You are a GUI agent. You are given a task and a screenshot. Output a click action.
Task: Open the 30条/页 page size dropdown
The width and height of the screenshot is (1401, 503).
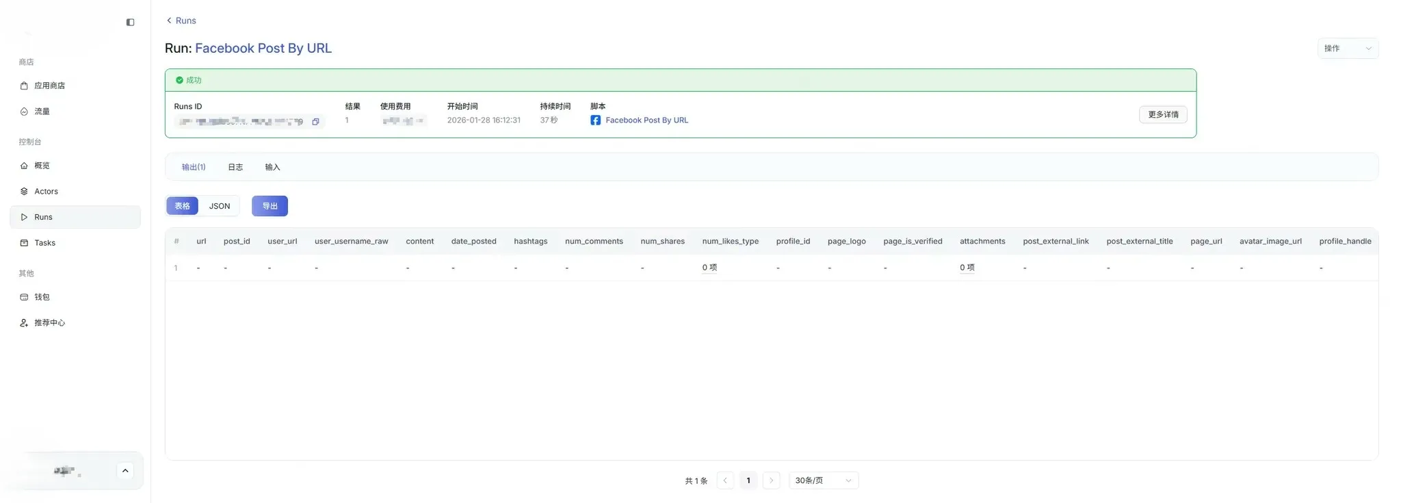point(823,480)
